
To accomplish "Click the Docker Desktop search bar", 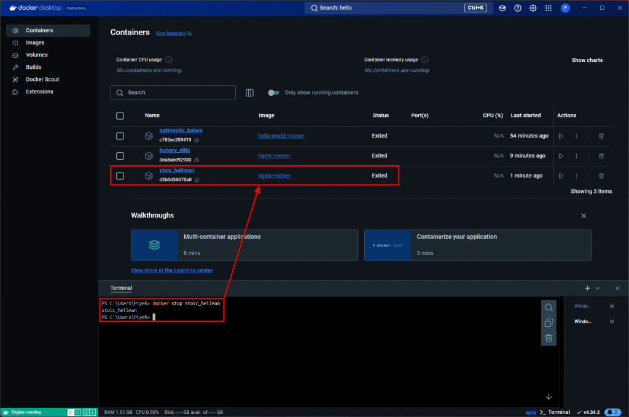I will (x=397, y=8).
